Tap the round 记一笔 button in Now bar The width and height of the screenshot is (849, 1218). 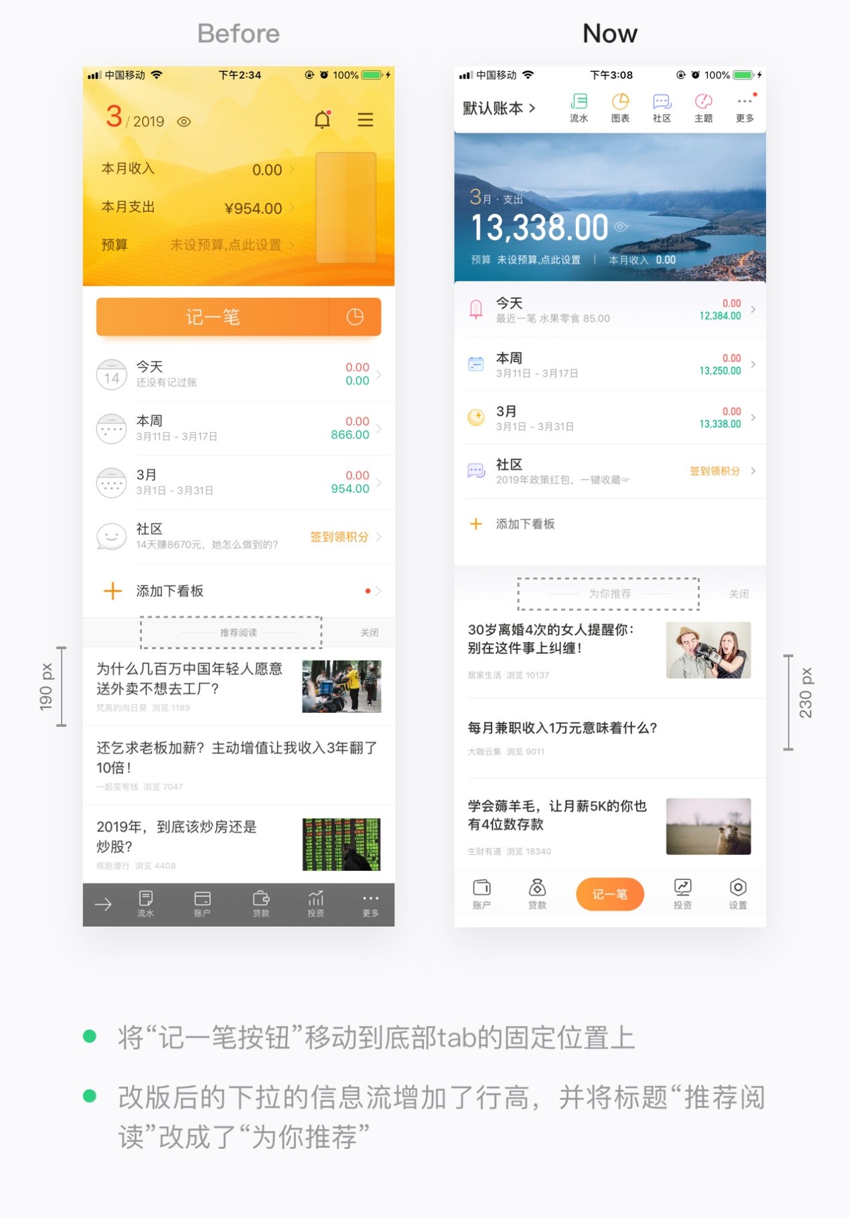point(610,894)
